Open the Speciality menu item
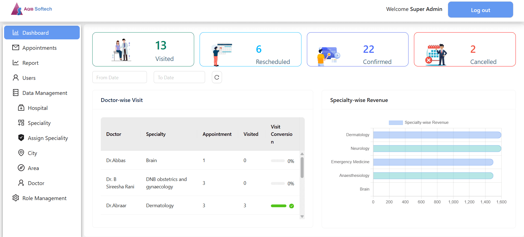The width and height of the screenshot is (524, 237). (39, 123)
